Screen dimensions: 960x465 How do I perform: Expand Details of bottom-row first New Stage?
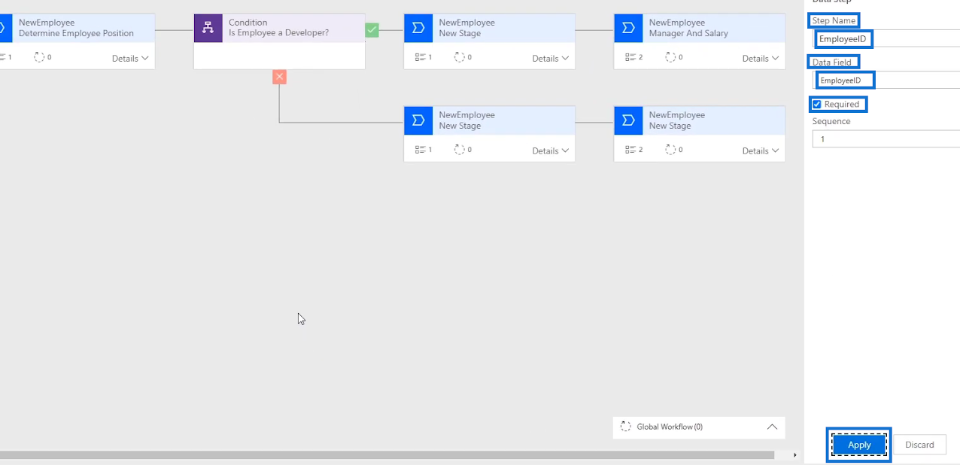[x=551, y=150]
